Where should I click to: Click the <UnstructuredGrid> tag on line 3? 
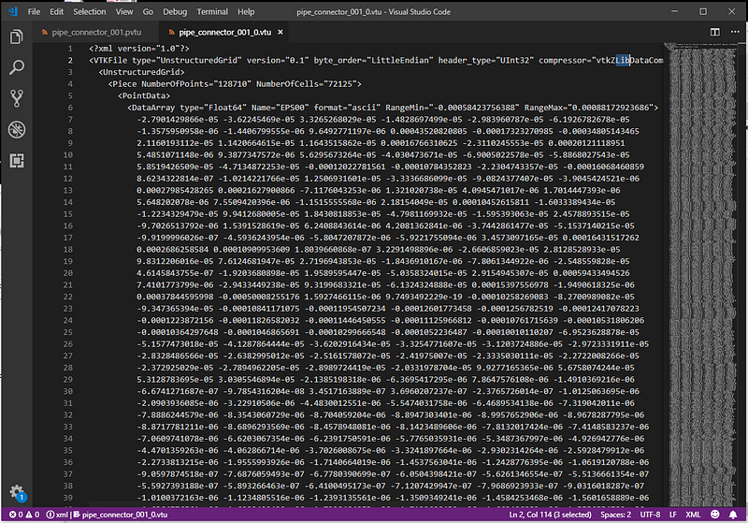(141, 72)
